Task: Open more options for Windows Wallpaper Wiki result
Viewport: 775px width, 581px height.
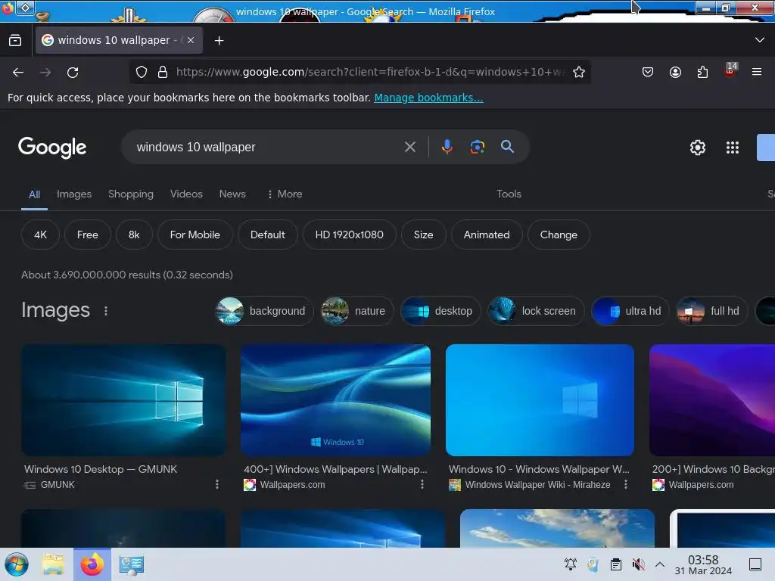Action: (626, 485)
